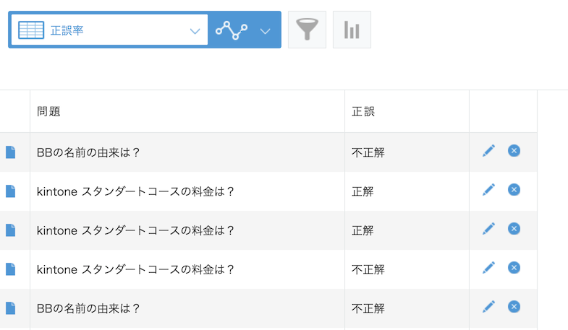Open record details for the topmost BBの名前の由来は？ row
The width and height of the screenshot is (568, 330).
point(11,152)
